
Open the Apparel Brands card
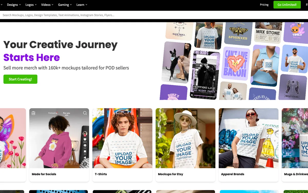pos(248,145)
